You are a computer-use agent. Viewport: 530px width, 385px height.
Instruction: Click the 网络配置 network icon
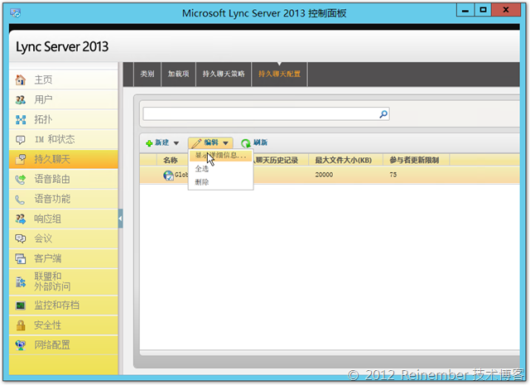(20, 345)
